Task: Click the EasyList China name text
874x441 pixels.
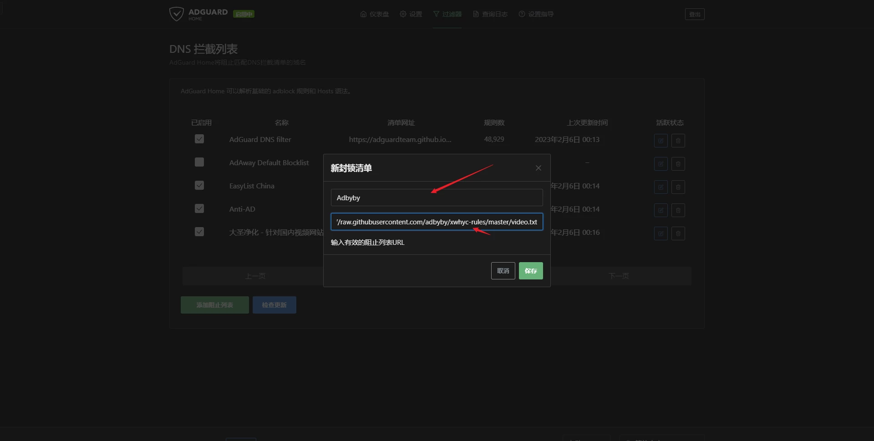Action: pos(252,186)
